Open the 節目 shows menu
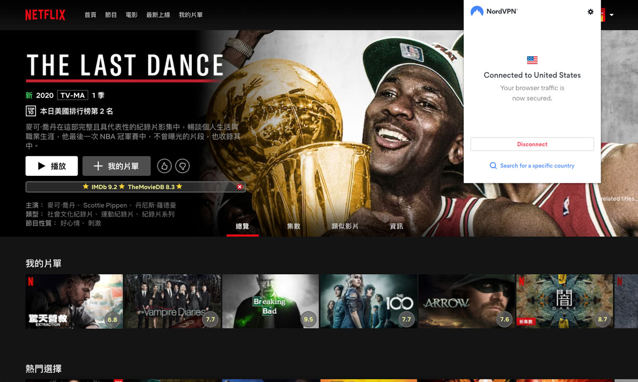Screen dimensions: 638x382 (111, 15)
